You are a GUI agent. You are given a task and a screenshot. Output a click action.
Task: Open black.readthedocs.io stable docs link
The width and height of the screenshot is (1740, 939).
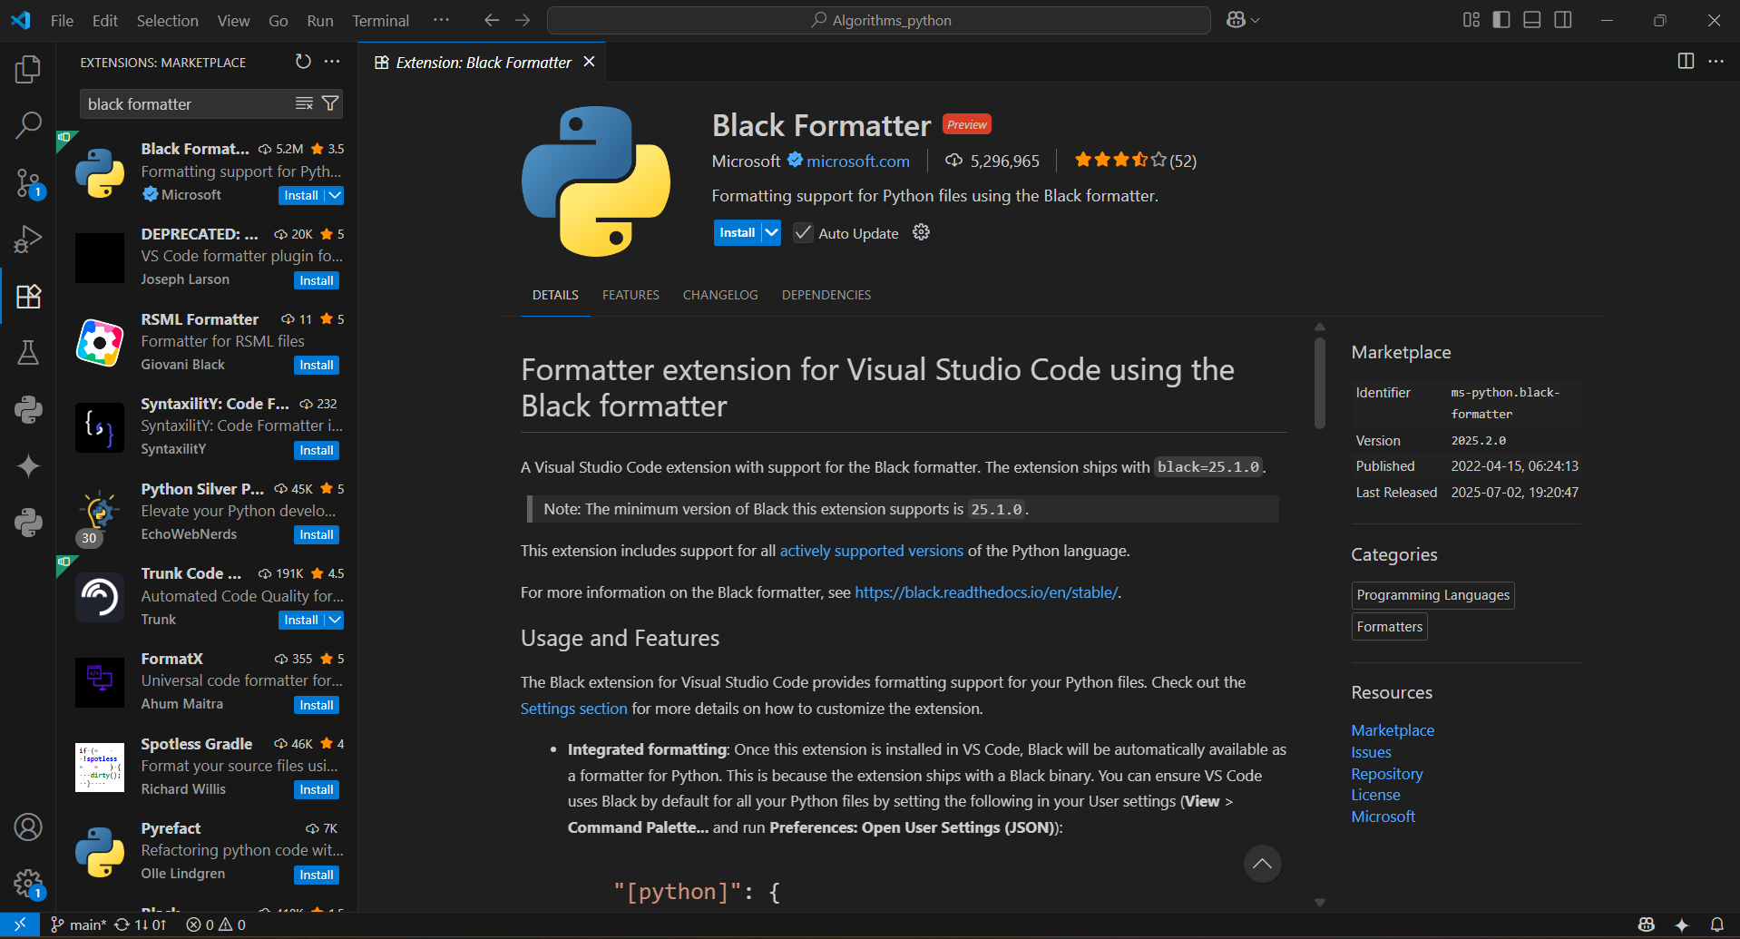986,592
